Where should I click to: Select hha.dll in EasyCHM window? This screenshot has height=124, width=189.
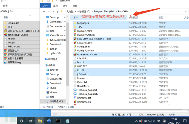point(81,63)
